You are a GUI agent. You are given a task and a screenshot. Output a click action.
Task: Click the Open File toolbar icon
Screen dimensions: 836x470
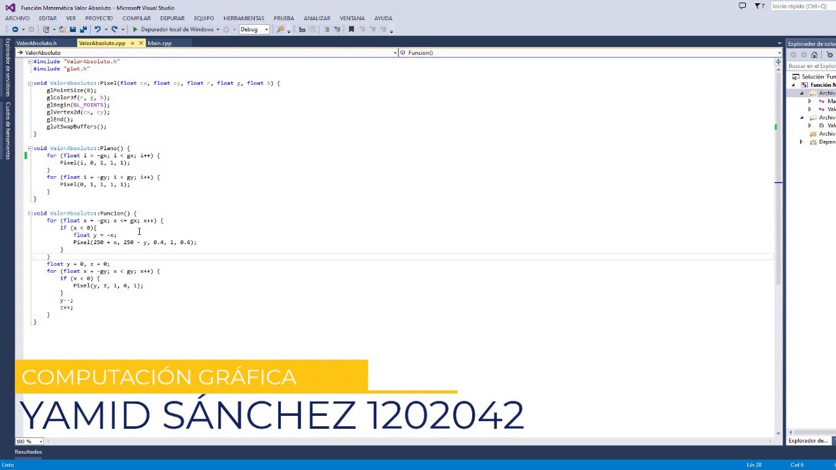tap(62, 29)
